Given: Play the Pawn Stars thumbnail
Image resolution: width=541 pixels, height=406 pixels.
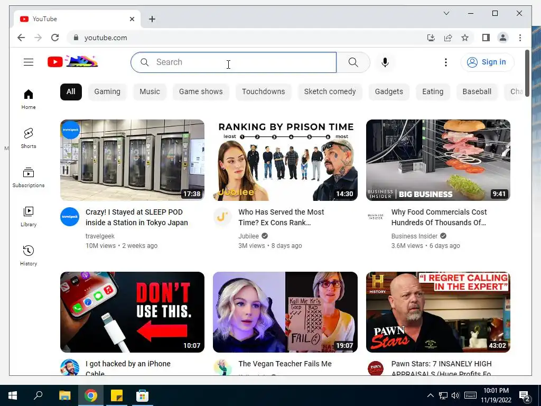Looking at the screenshot, I should [x=438, y=312].
